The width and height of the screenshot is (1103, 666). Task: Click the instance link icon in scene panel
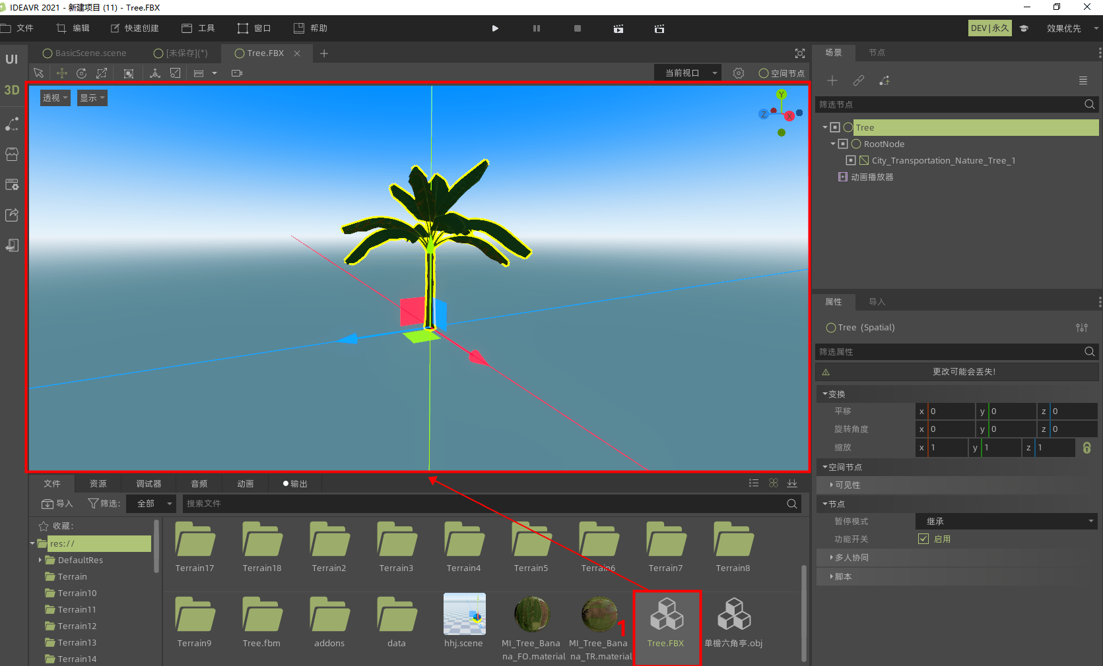[x=859, y=80]
